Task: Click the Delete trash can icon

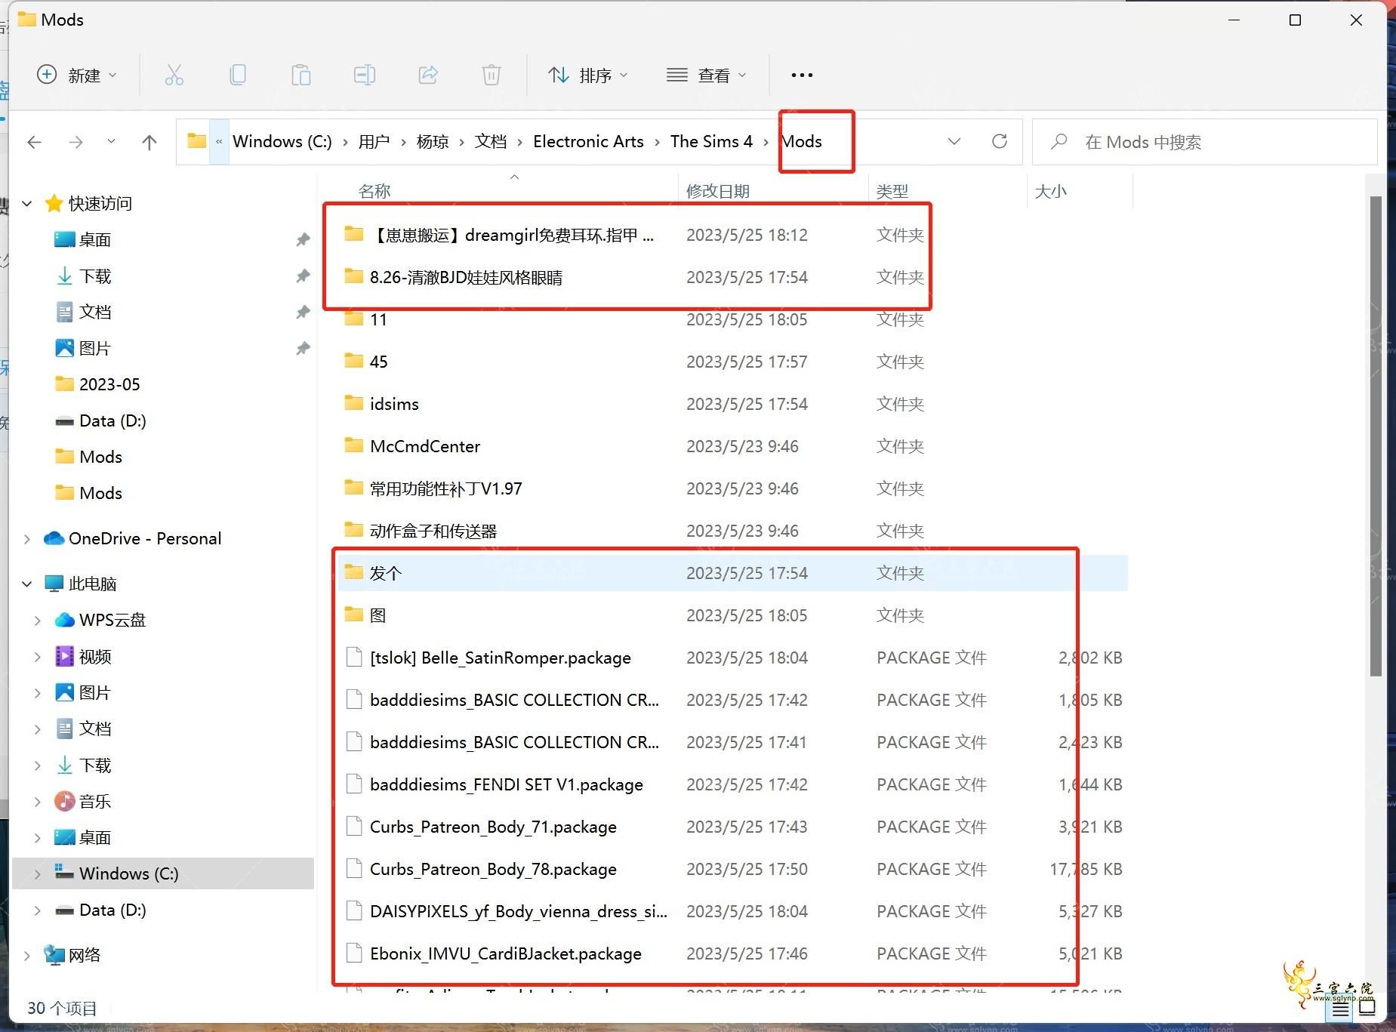Action: pyautogui.click(x=492, y=75)
